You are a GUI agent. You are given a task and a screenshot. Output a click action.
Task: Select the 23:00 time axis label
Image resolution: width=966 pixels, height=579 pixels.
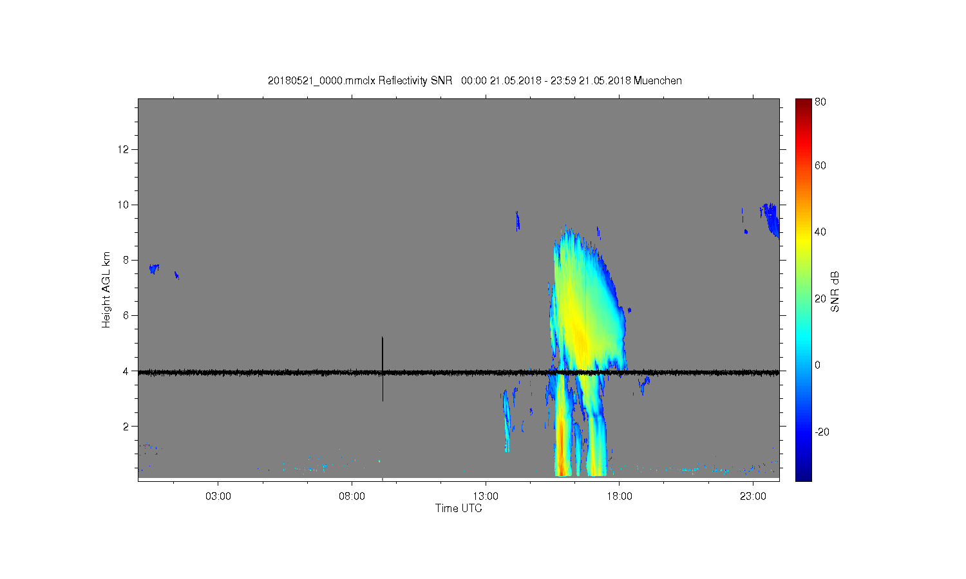coord(753,497)
